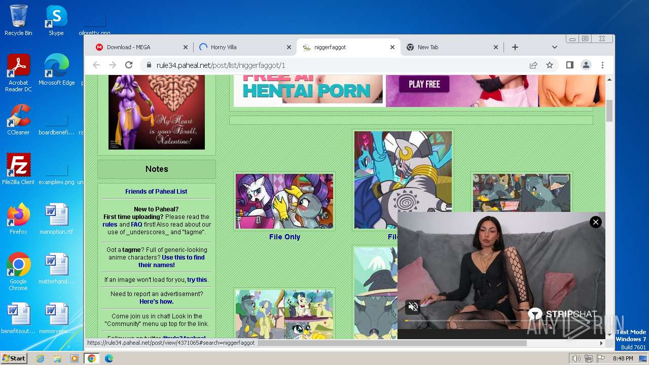Open Friends of Paheal List link
This screenshot has width=649, height=365.
(x=156, y=191)
